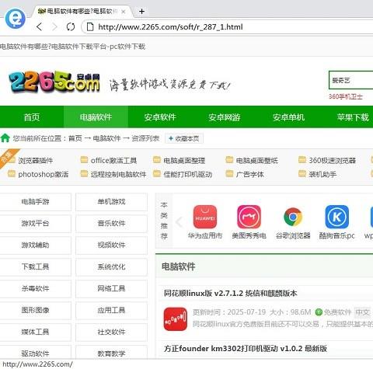
Task: Select the 杀毒软件 category
Action: tap(35, 288)
